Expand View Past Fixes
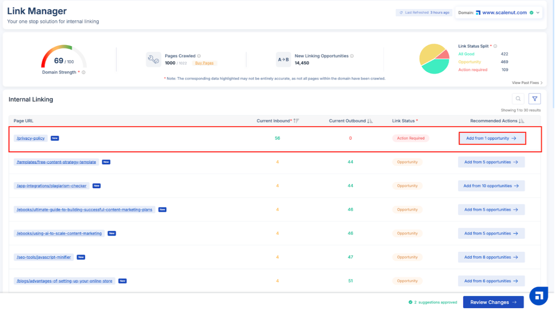Screen dimensions: 559x315 coord(527,83)
